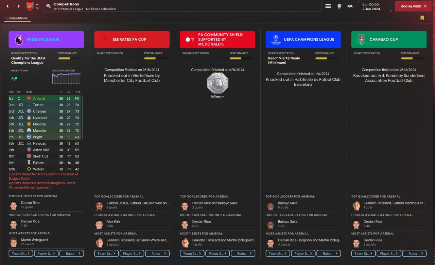Select the Competitions tab

(x=17, y=18)
